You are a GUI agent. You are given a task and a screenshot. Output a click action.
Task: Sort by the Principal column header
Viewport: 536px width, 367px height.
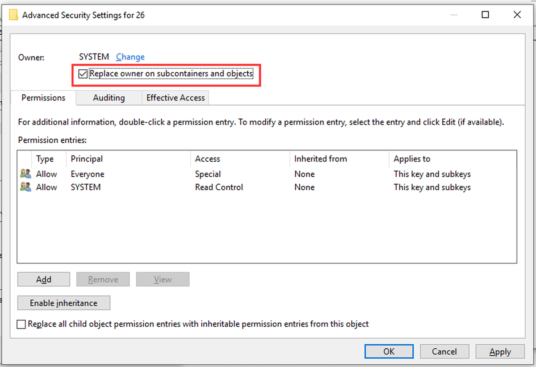pos(128,159)
